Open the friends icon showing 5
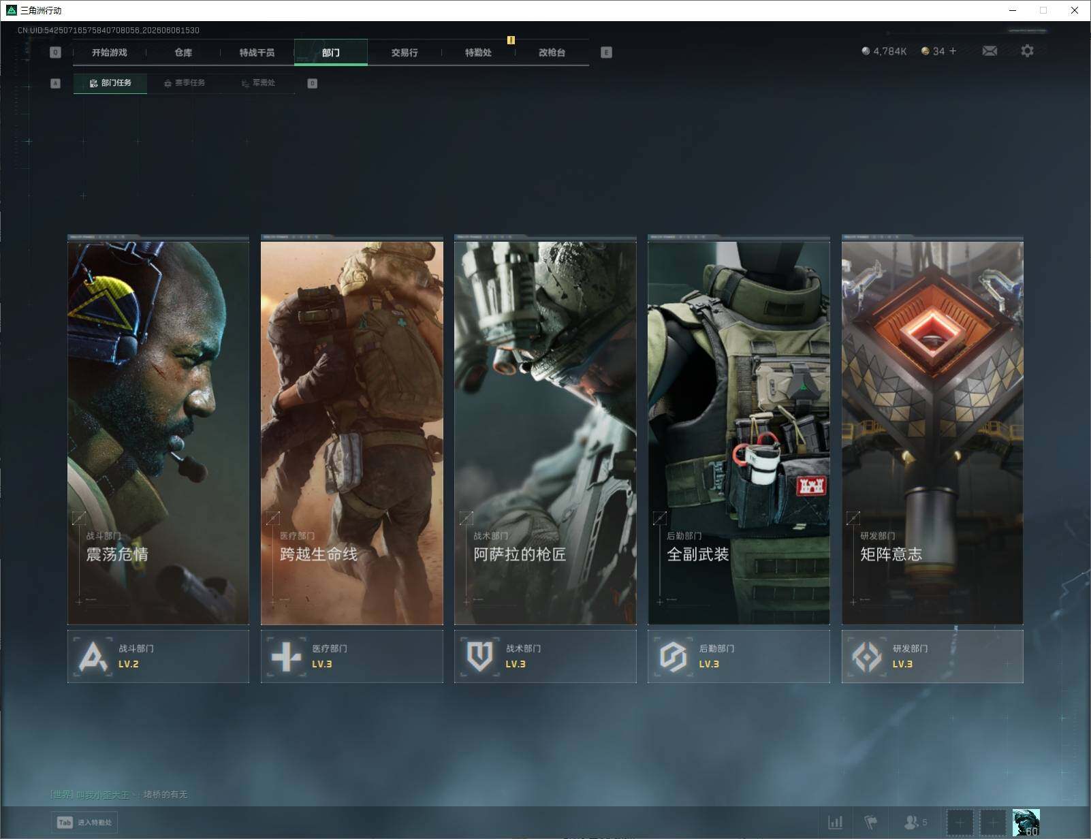The width and height of the screenshot is (1091, 839). [915, 823]
